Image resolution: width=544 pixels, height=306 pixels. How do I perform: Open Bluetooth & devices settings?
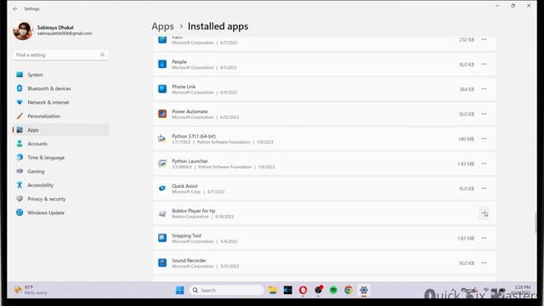click(x=60, y=88)
